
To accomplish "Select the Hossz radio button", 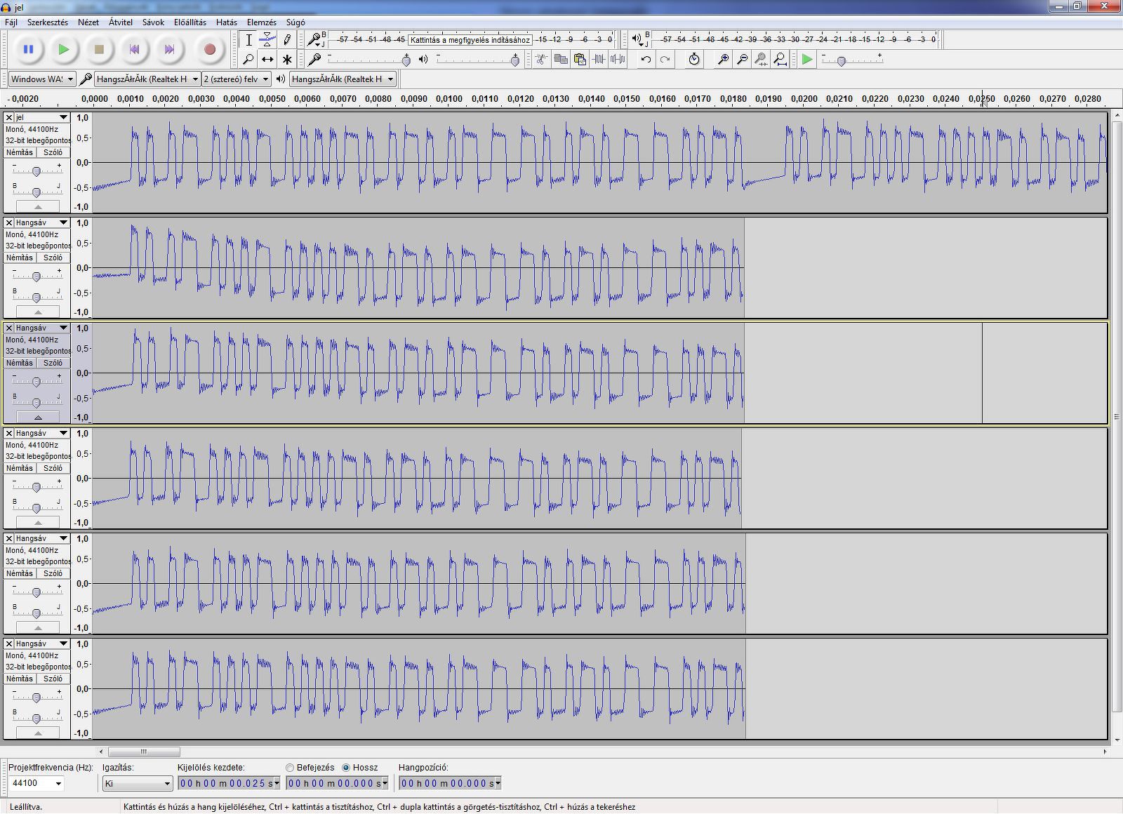I will (x=346, y=768).
